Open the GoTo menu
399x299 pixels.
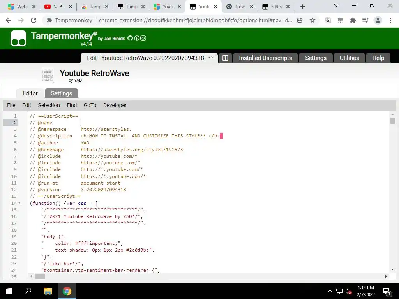point(90,105)
